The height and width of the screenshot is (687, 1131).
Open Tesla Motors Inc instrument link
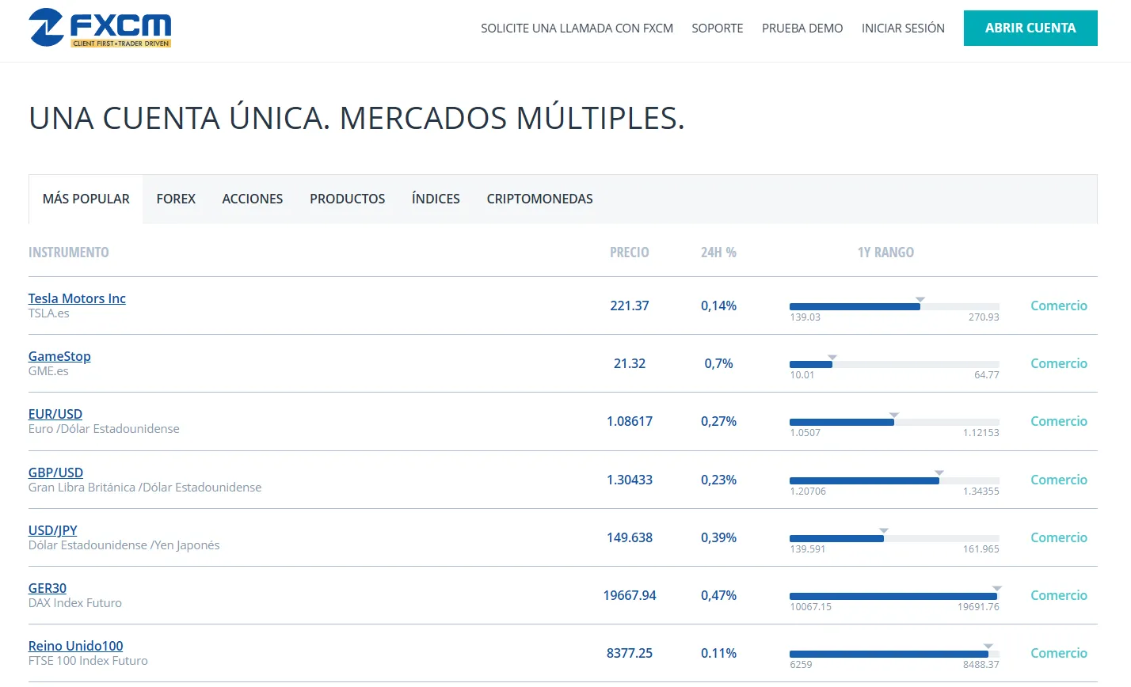(x=77, y=298)
